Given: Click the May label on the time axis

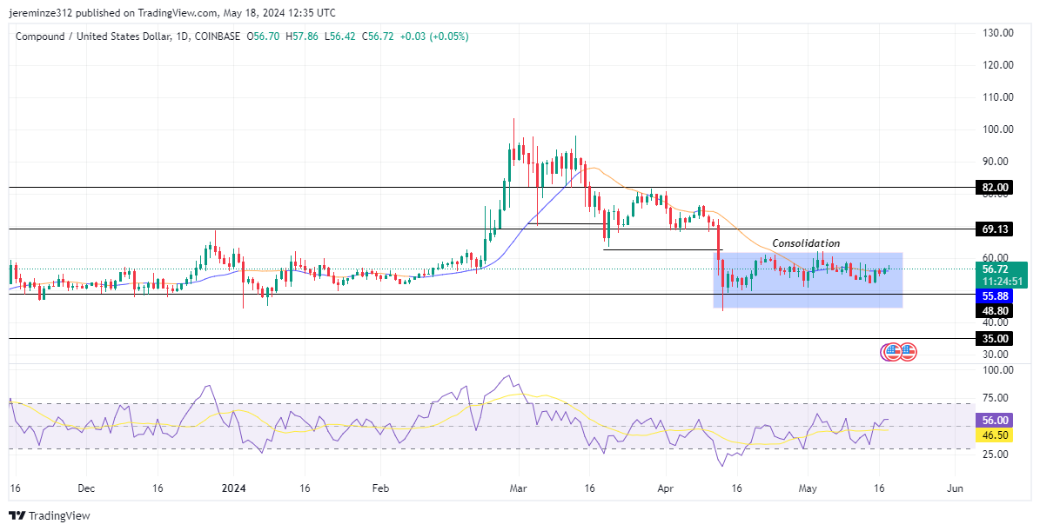Looking at the screenshot, I should coord(807,488).
